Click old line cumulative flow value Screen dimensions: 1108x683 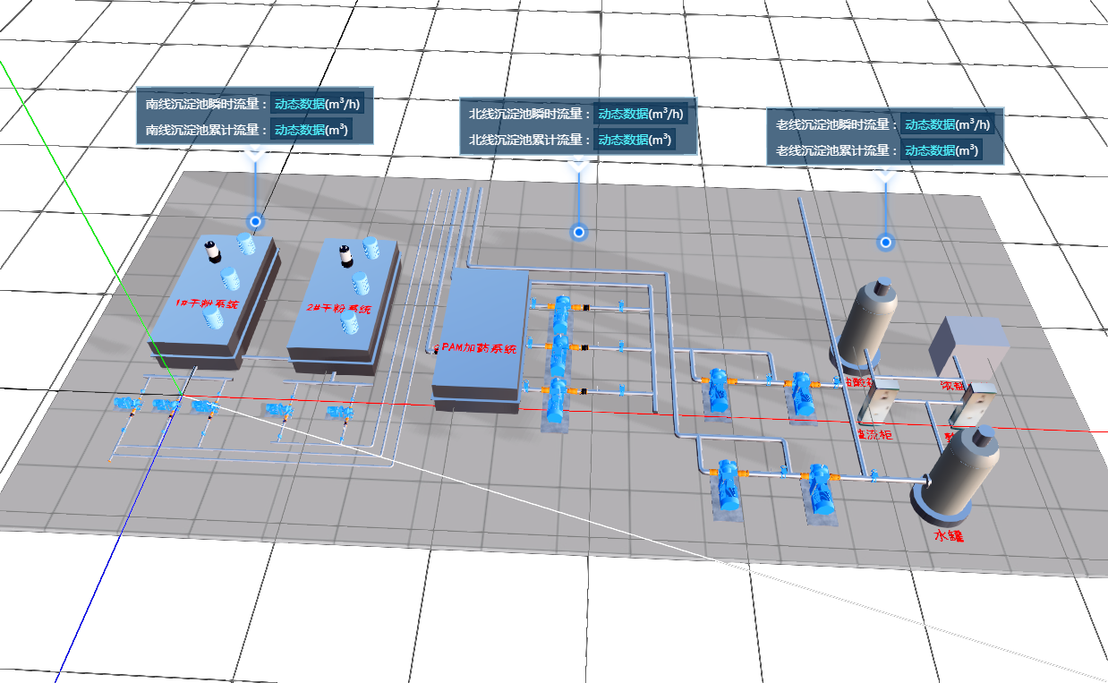coord(942,150)
